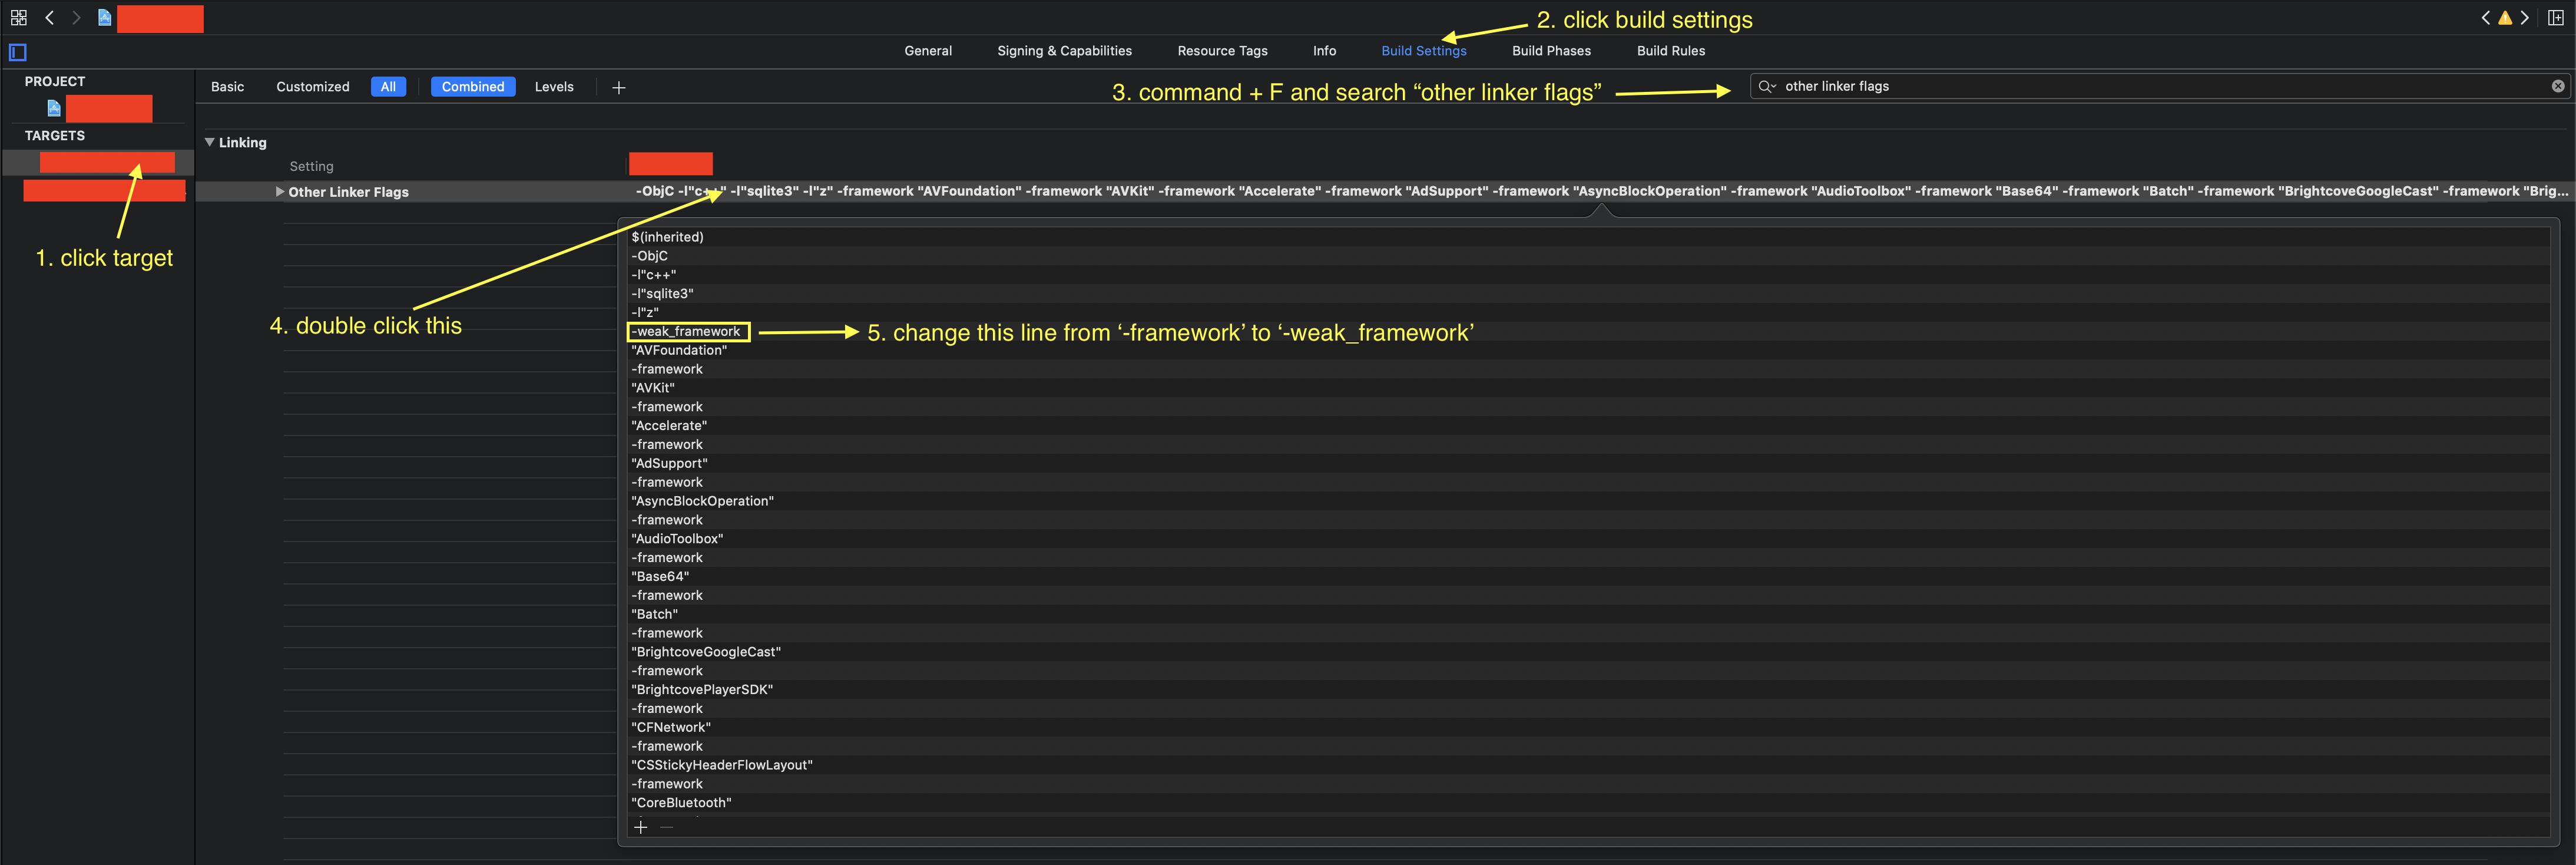This screenshot has width=2576, height=865.
Task: Toggle the project and targets sidebar
Action: click(x=17, y=52)
